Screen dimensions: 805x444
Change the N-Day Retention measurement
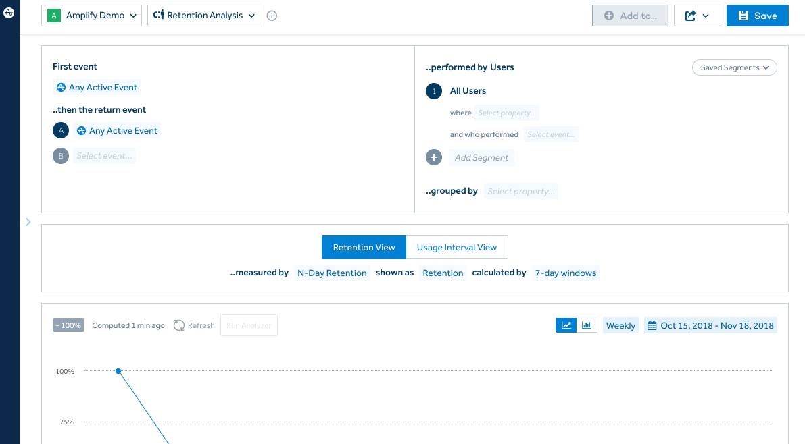[x=332, y=273]
